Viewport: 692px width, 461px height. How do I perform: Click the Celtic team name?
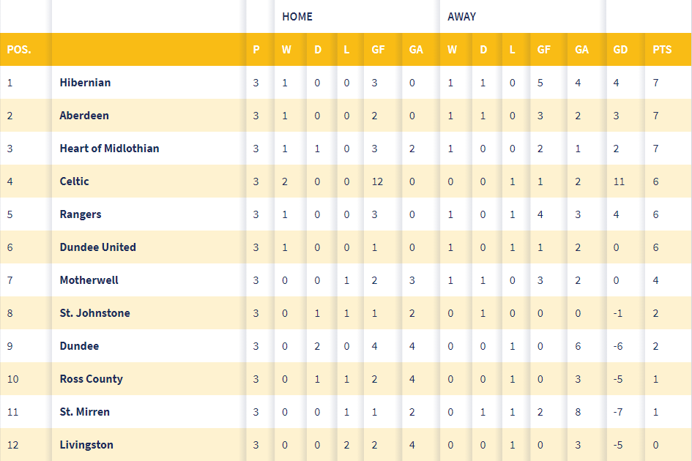[x=75, y=181]
